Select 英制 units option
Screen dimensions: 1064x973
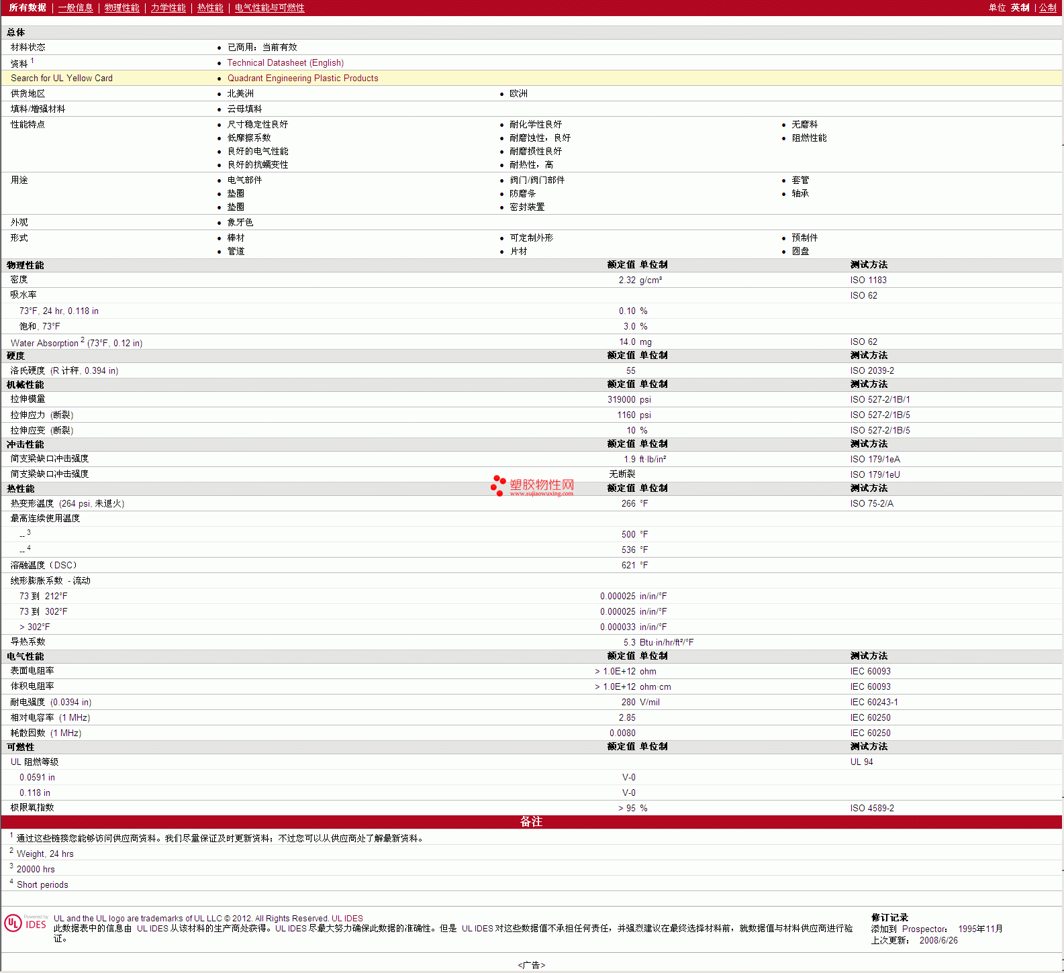pos(1020,8)
